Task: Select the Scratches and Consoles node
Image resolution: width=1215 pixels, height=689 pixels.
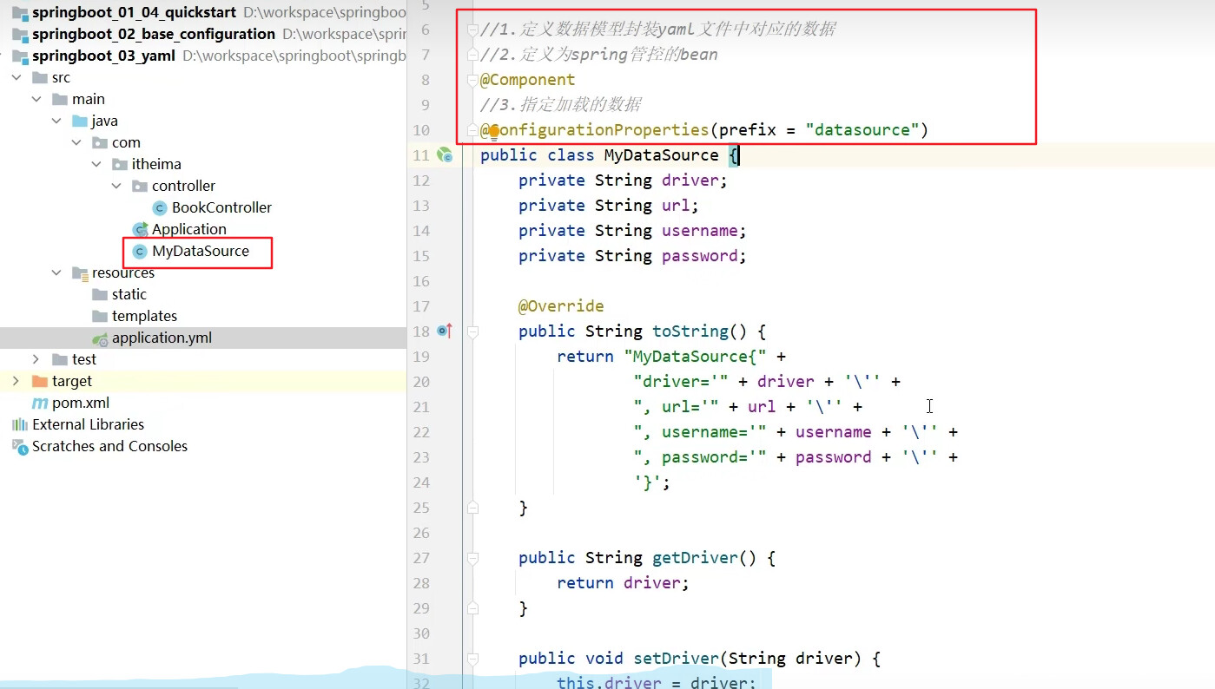Action: 109,446
